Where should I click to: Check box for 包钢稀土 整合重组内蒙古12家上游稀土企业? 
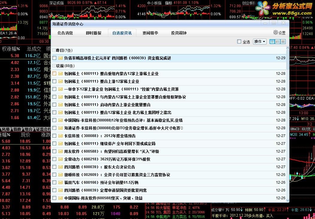(54, 74)
